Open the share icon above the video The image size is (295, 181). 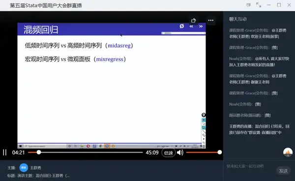coord(193,20)
